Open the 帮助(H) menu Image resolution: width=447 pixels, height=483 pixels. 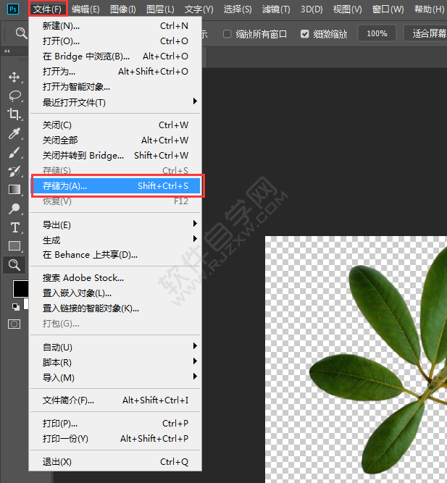[x=429, y=9]
